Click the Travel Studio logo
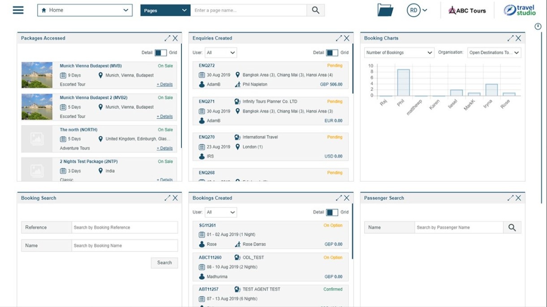This screenshot has height=307, width=547. [x=519, y=10]
